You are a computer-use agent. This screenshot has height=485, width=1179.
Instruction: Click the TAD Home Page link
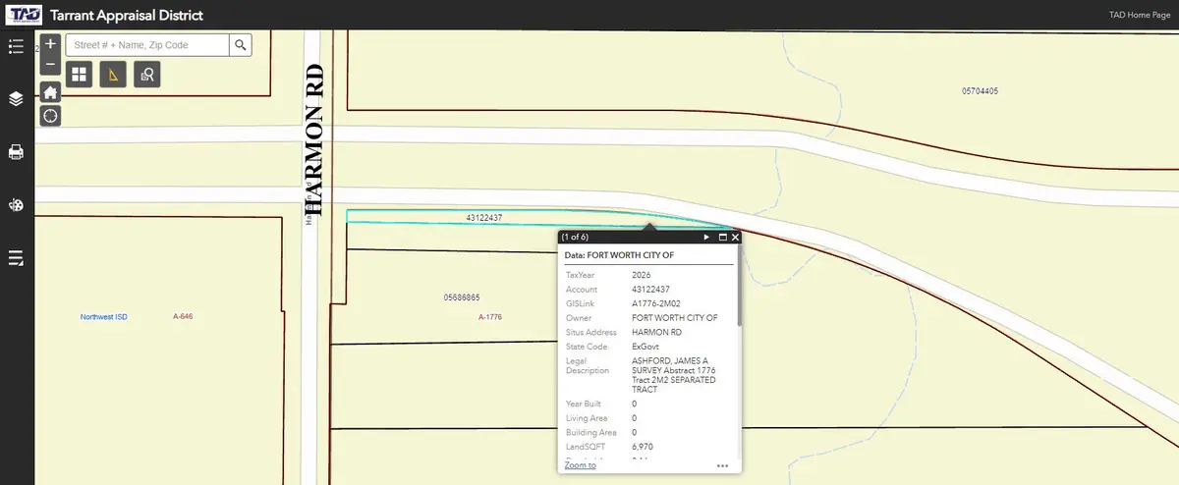pyautogui.click(x=1131, y=15)
